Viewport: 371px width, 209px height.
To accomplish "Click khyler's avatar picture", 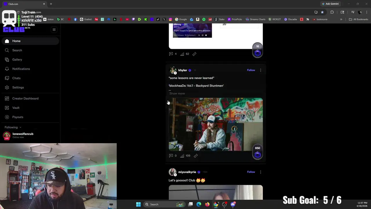I will tap(173, 70).
